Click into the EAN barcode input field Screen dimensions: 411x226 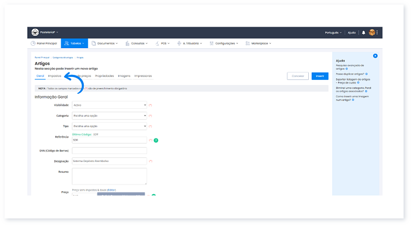[x=109, y=151]
